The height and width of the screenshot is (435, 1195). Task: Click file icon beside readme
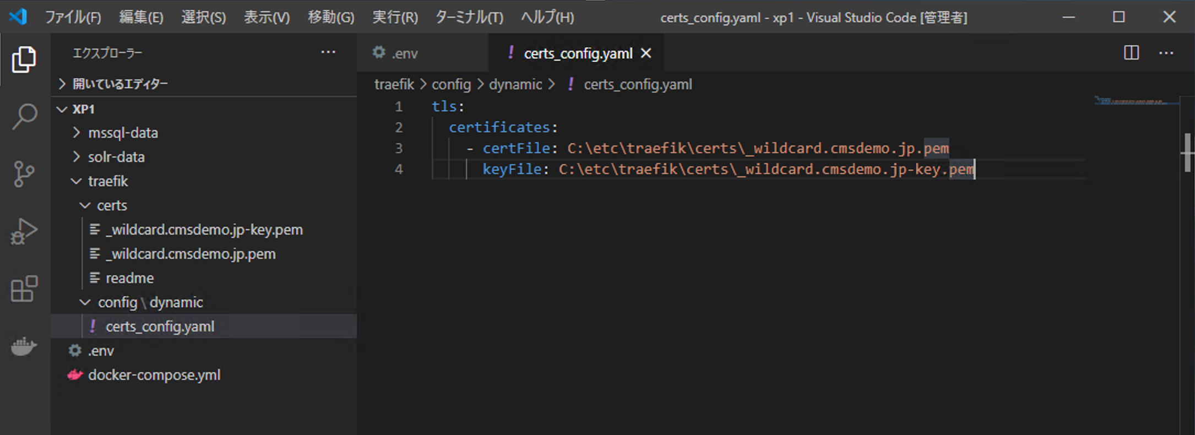point(95,278)
